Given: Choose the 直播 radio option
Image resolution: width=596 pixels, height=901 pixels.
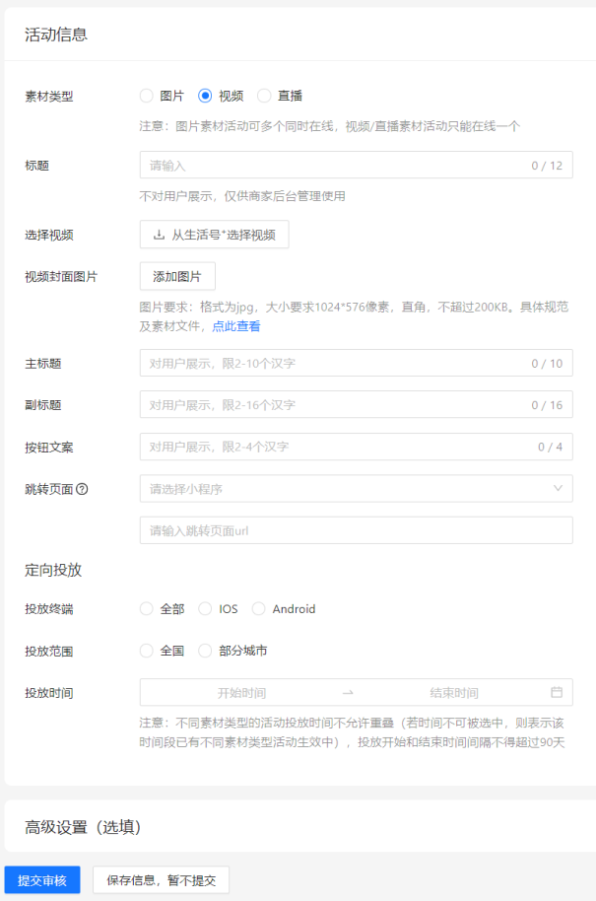Looking at the screenshot, I should click(x=264, y=96).
